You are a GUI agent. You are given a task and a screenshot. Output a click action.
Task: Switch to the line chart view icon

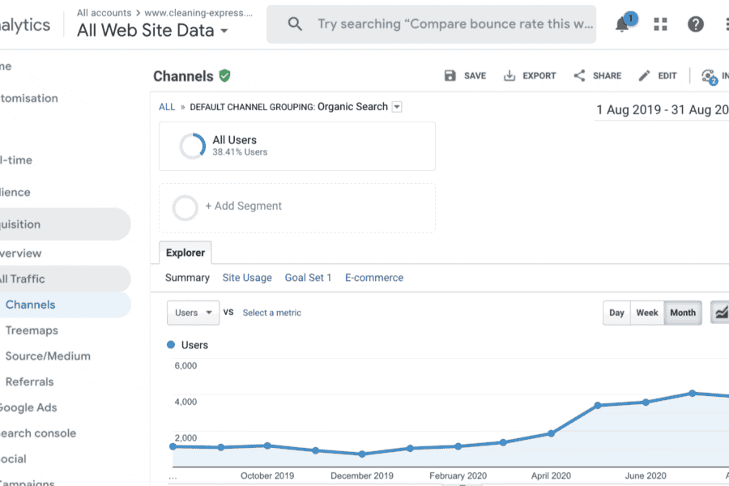720,312
